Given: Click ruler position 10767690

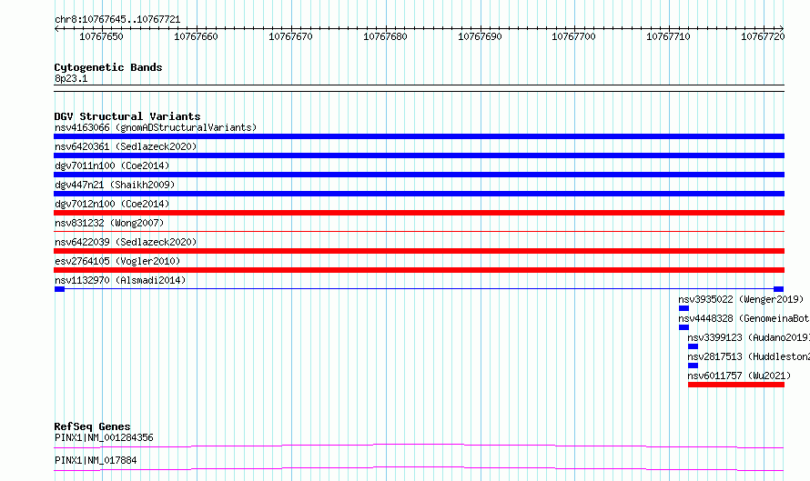Looking at the screenshot, I should click(x=480, y=36).
